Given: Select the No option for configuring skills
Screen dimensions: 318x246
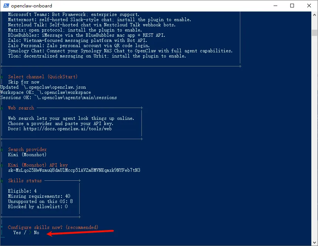Looking at the screenshot, I should click(36, 233).
